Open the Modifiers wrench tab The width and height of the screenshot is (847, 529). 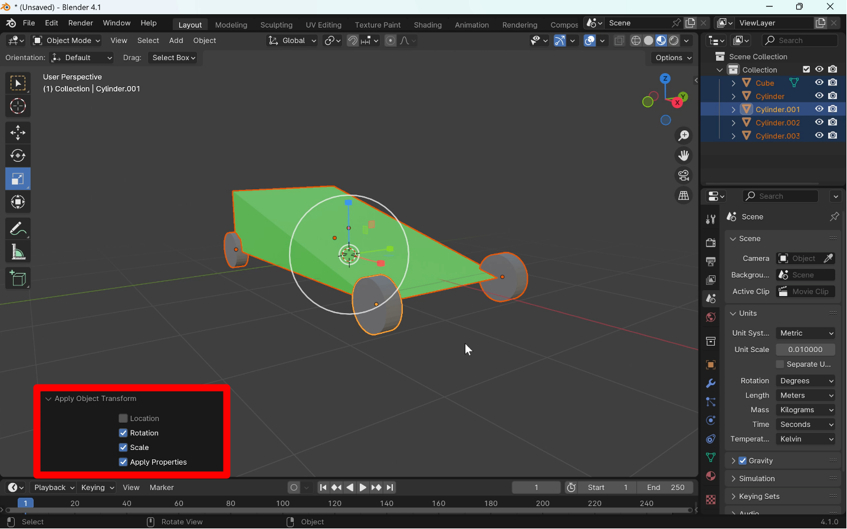(711, 383)
